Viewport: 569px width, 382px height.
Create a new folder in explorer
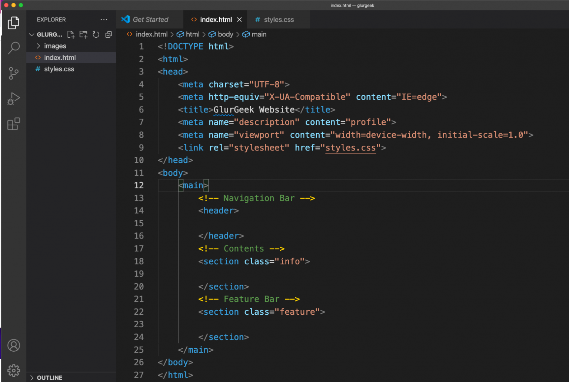83,35
